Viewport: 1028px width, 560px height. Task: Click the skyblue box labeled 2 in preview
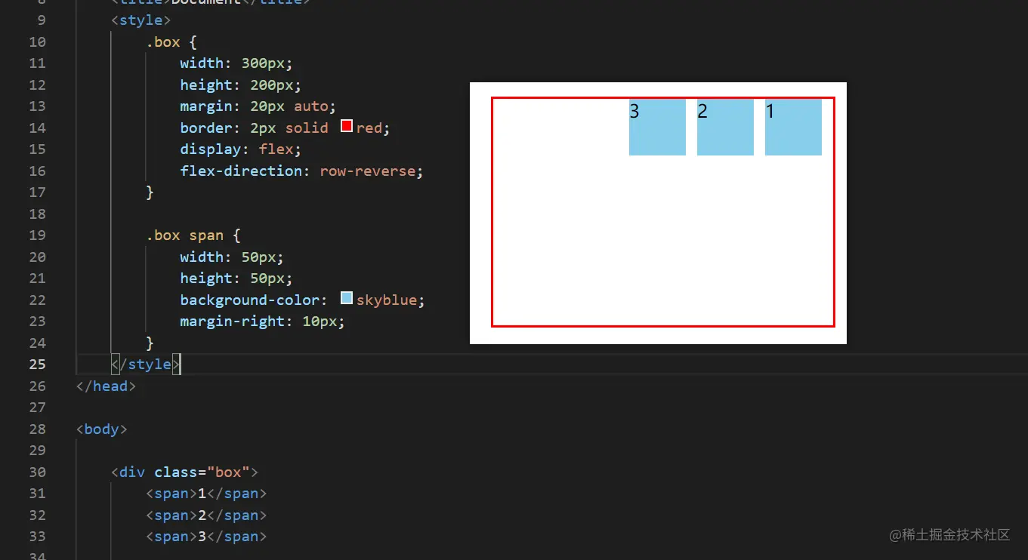tap(725, 128)
